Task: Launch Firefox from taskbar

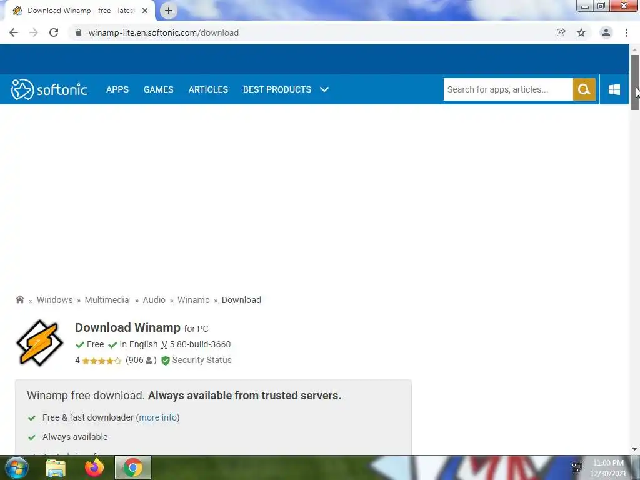Action: pos(94,467)
